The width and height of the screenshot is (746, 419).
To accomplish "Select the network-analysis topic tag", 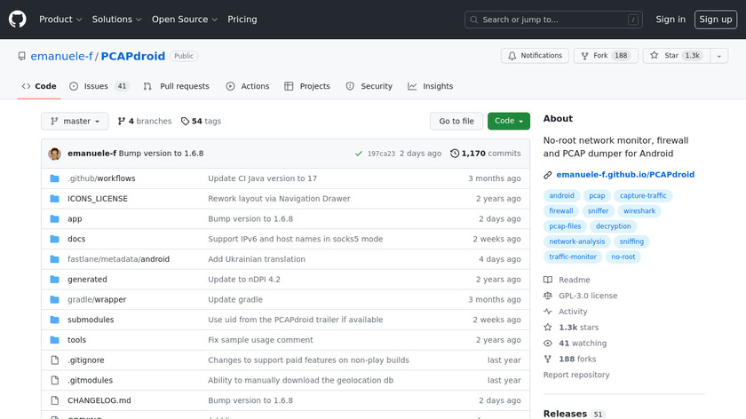I will click(576, 241).
